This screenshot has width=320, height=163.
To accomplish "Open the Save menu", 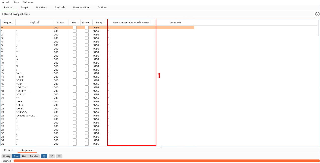I will 16,2.
